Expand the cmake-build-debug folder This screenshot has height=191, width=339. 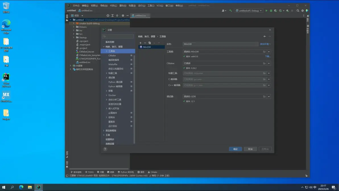74,23
